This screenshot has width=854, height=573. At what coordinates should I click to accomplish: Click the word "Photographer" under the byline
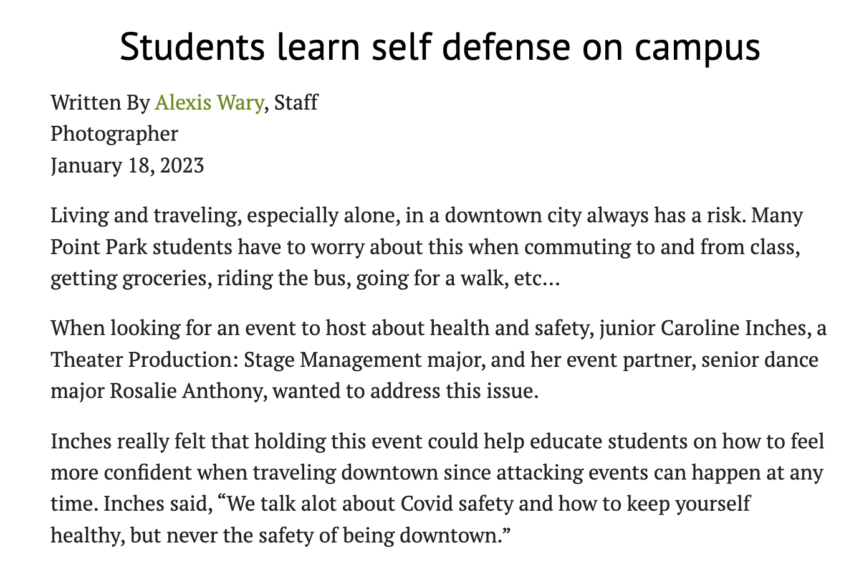pos(114,133)
